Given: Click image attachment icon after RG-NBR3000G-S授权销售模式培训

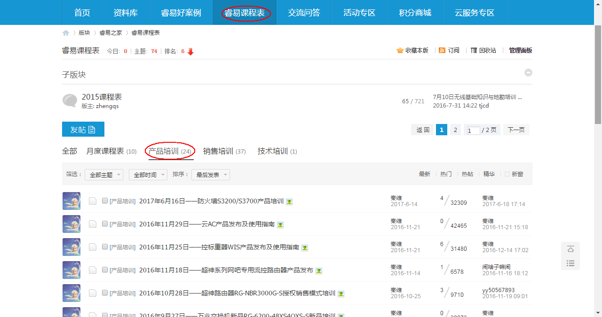Looking at the screenshot, I should [341, 294].
